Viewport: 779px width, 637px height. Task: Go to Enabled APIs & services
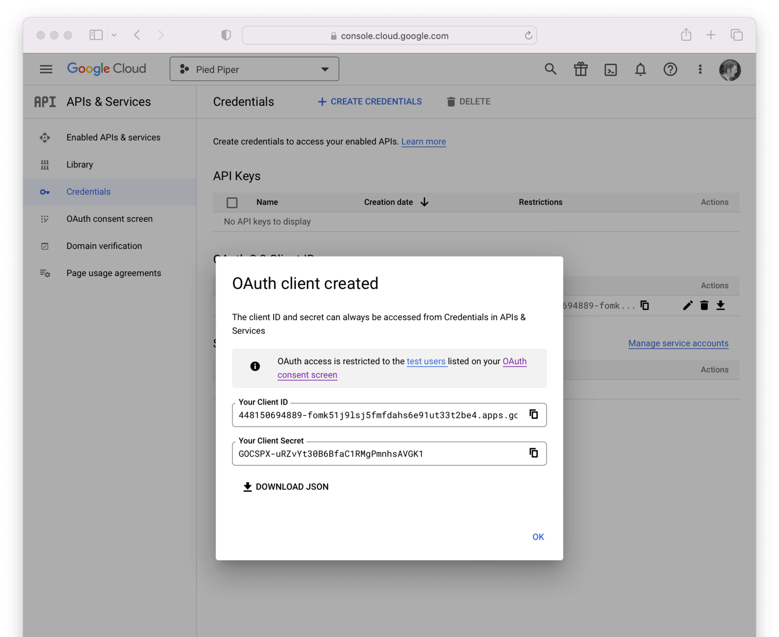113,137
